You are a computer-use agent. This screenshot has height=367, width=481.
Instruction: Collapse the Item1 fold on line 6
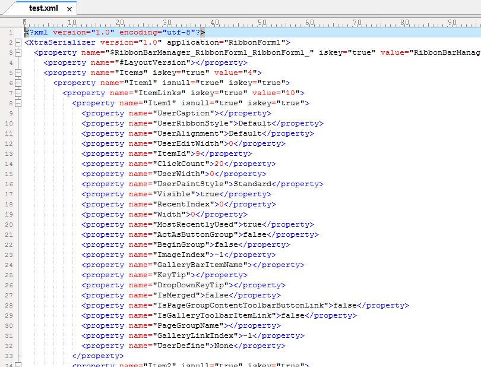pos(18,83)
